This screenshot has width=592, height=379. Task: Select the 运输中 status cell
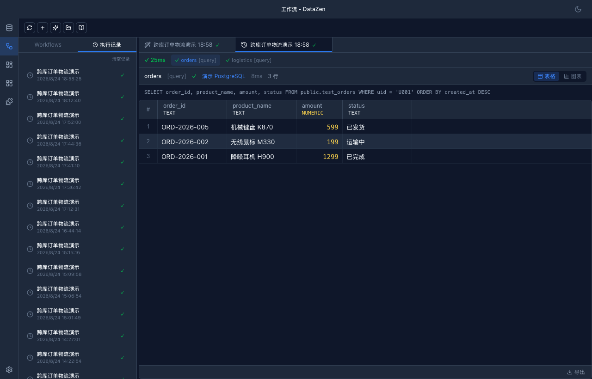[377, 141]
